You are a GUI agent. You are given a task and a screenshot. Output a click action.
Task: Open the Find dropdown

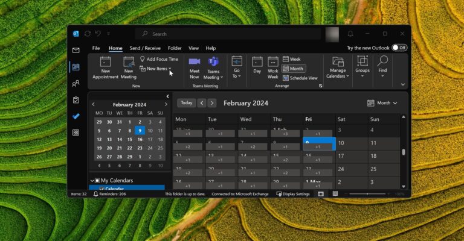point(382,67)
